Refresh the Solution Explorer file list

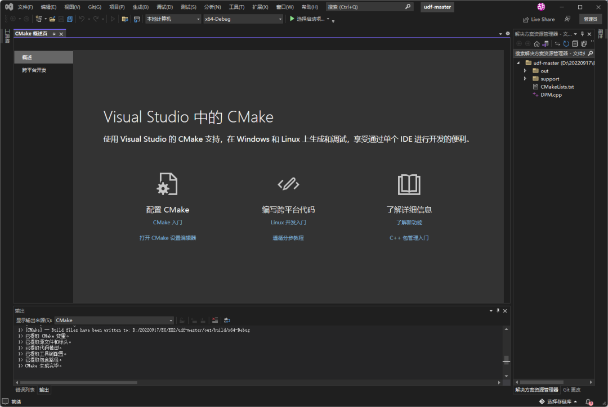566,43
